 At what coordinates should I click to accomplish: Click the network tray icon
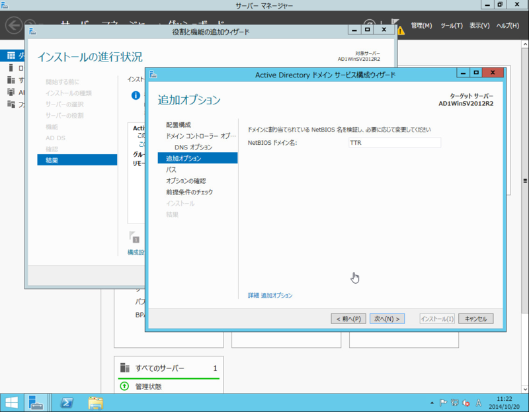454,403
